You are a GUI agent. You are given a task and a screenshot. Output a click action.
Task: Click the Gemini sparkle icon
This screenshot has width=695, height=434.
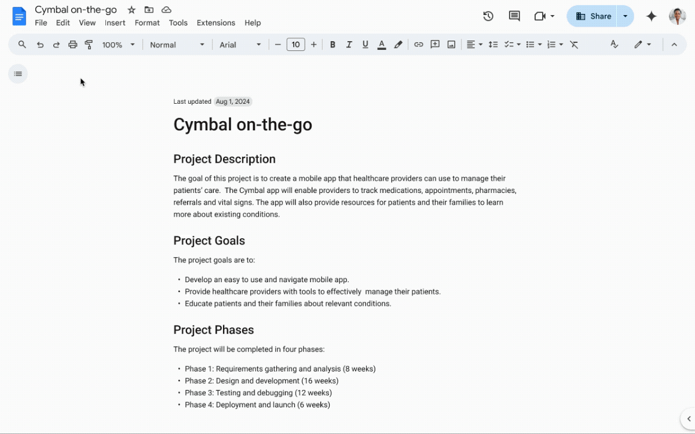(652, 16)
